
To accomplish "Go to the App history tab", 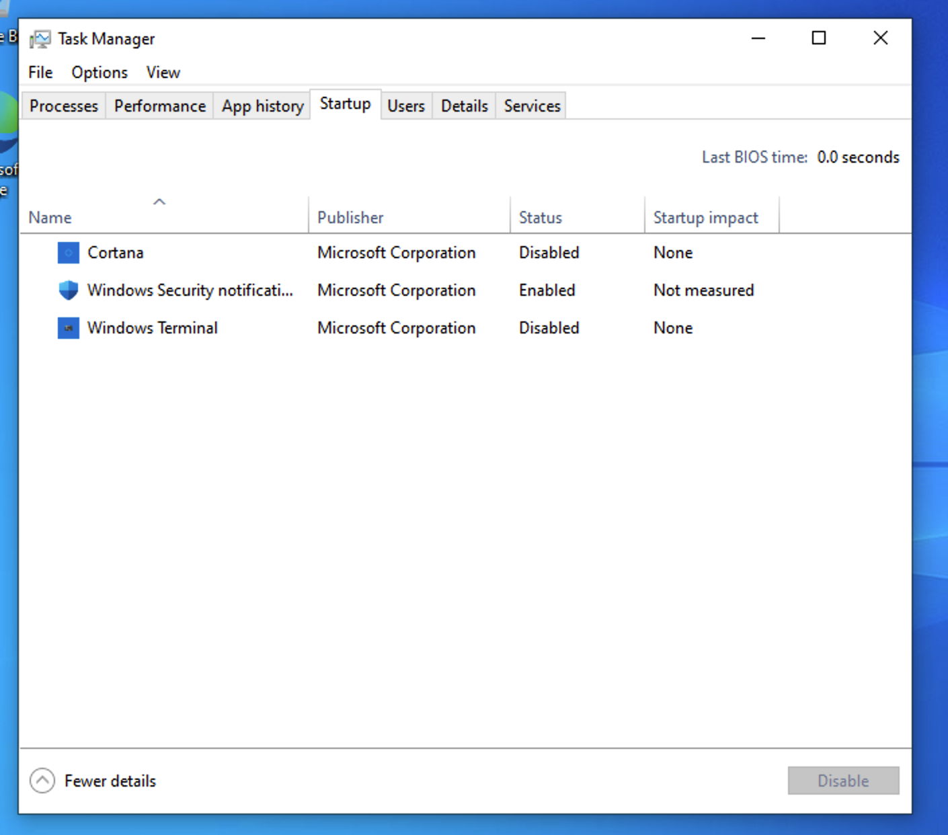I will point(263,106).
